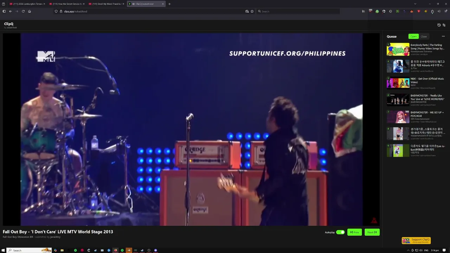Screen dimensions: 450x253
Task: Click the Windows taskbar Search box
Action: (29, 250)
